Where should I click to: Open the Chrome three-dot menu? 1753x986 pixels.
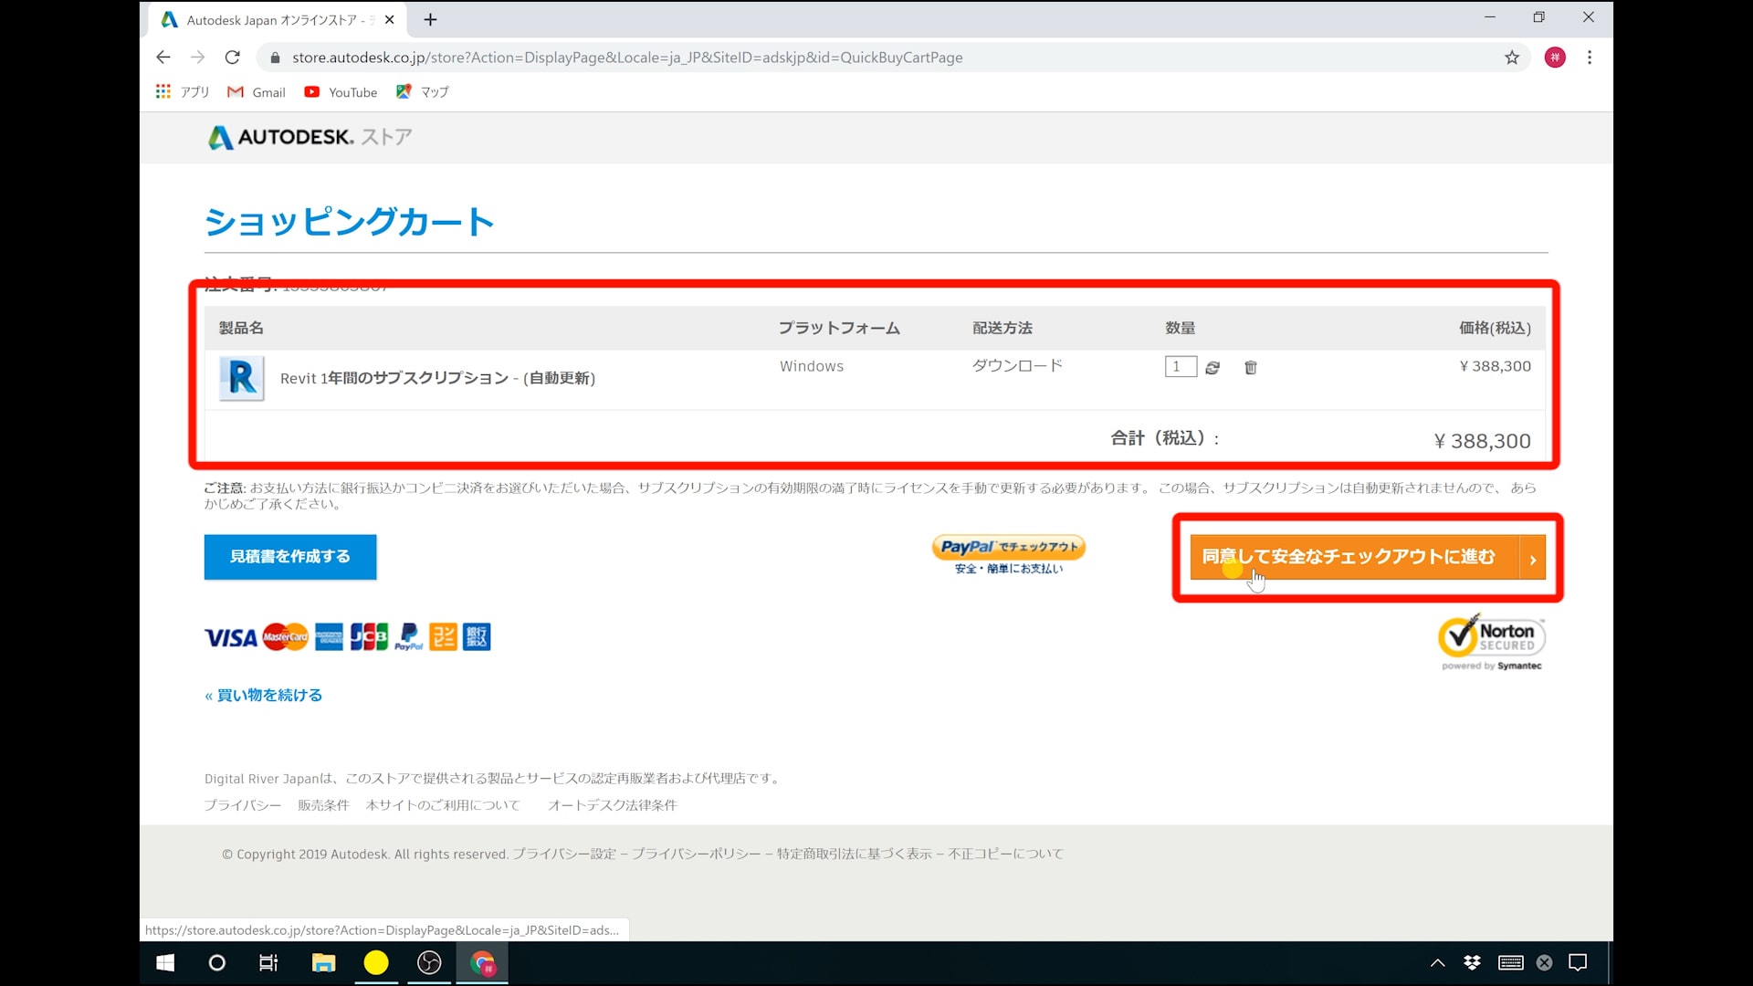1590,58
